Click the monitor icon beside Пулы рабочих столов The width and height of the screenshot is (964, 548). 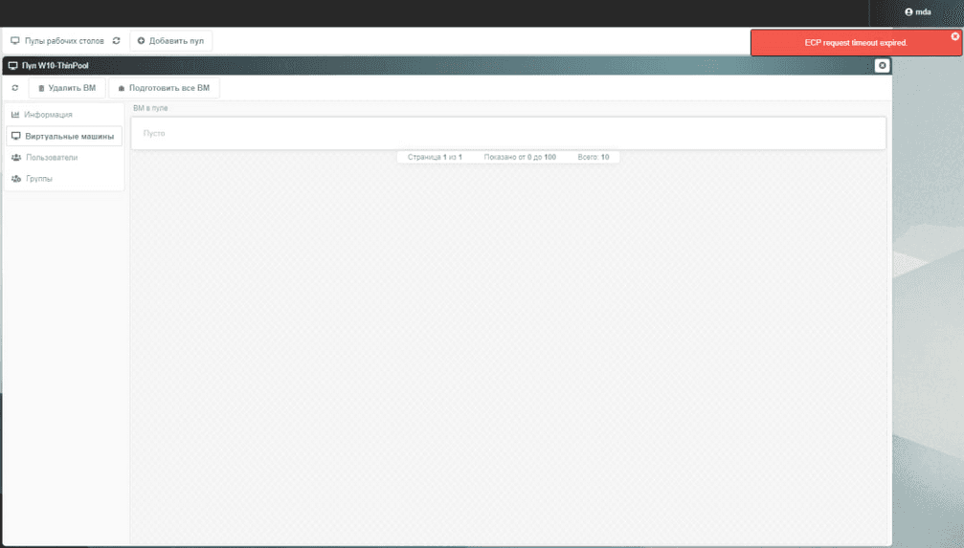click(15, 41)
